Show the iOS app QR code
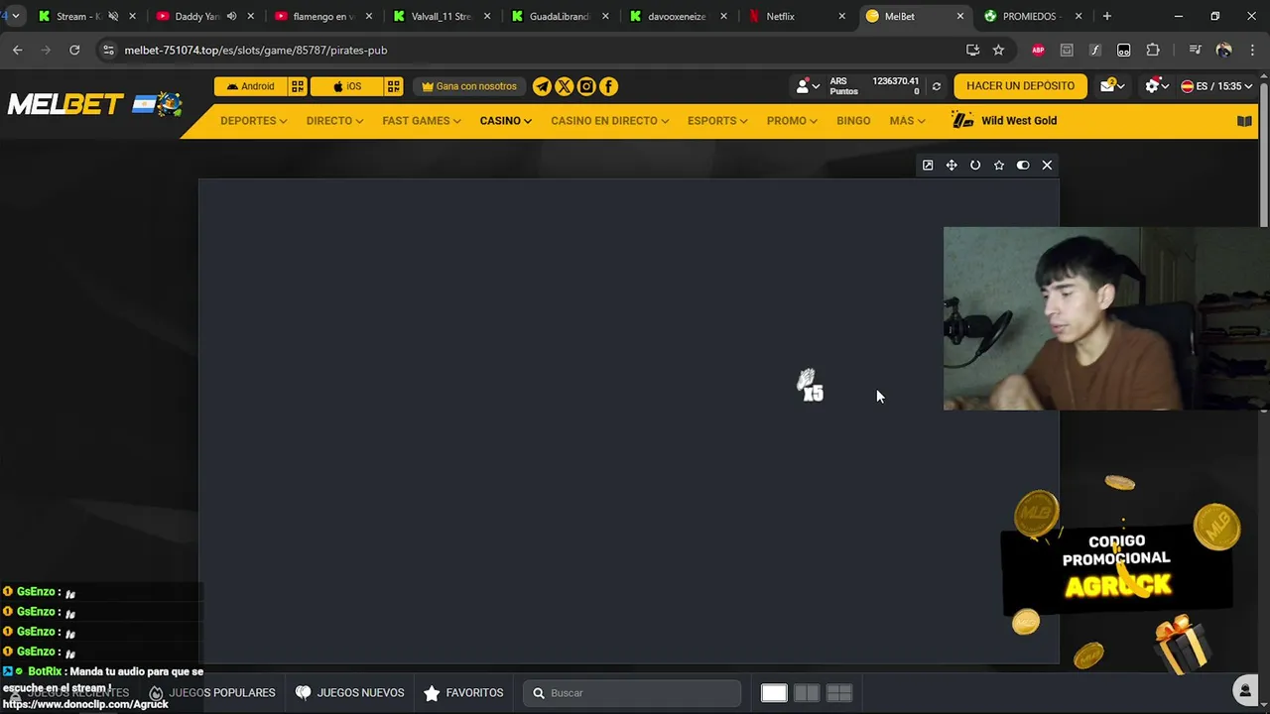Image resolution: width=1270 pixels, height=714 pixels. (x=394, y=86)
